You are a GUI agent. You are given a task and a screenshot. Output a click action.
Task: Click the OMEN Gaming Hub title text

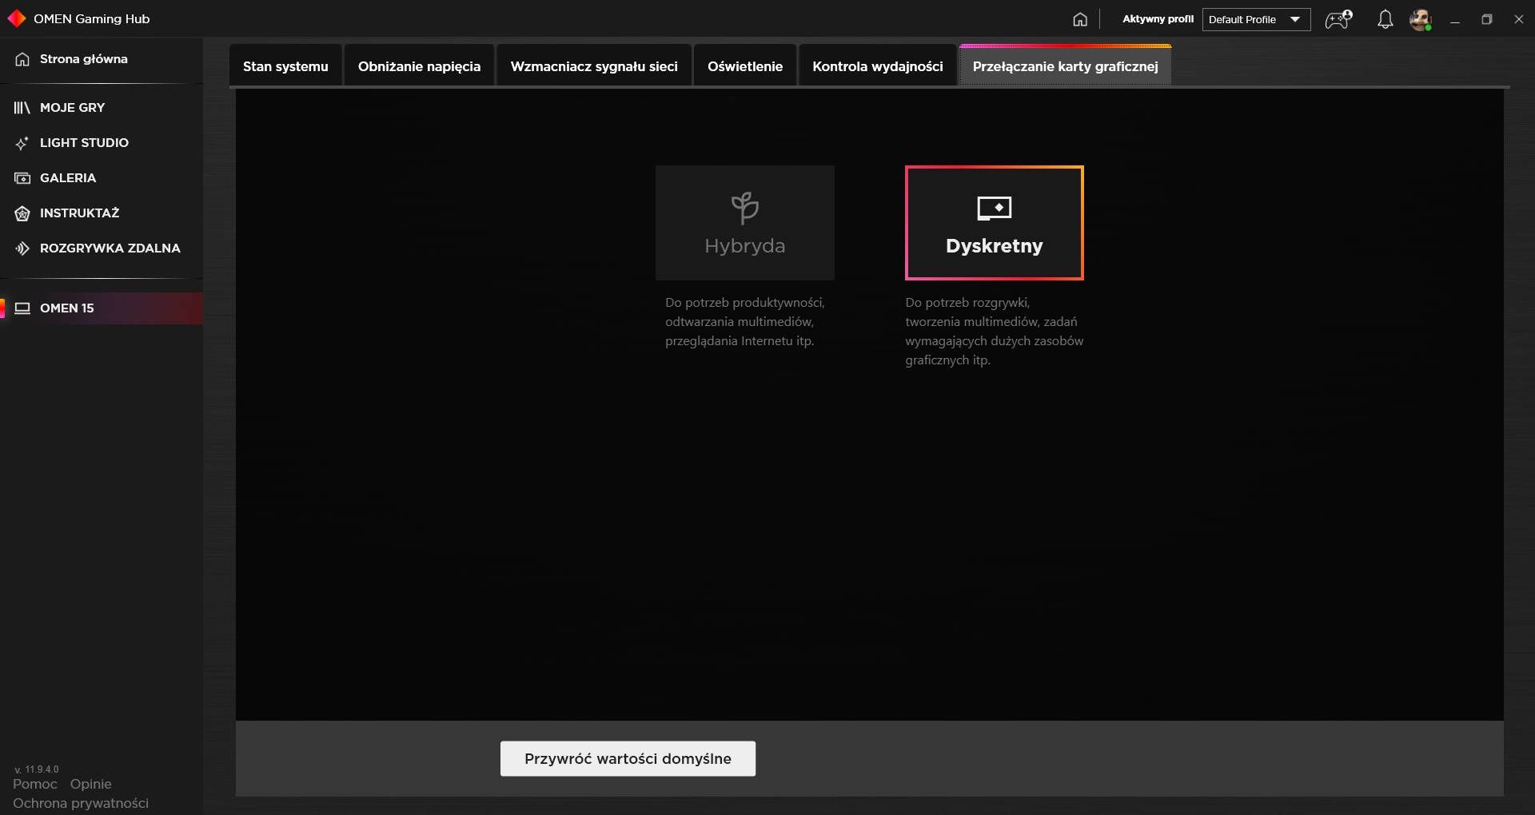coord(92,19)
